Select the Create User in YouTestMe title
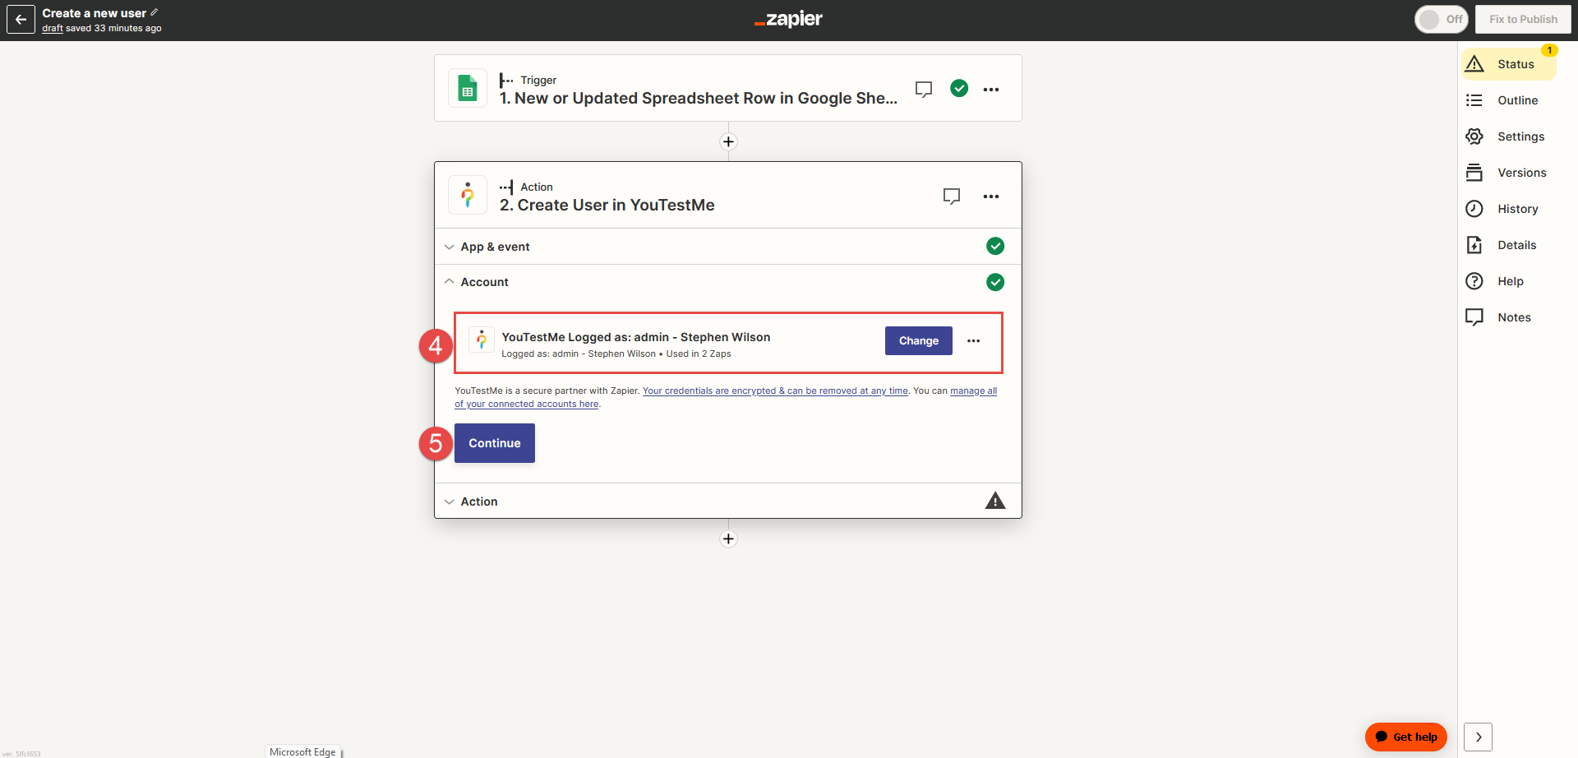Screen dimensions: 1578x758 [x=607, y=205]
